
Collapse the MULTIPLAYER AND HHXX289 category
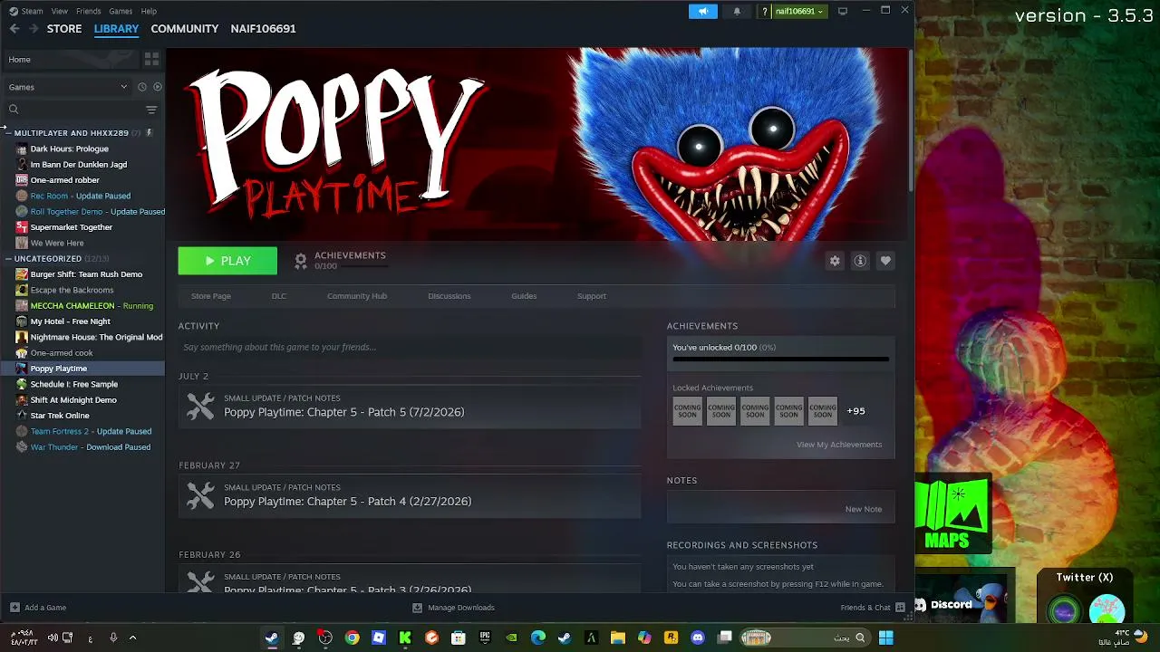[8, 133]
